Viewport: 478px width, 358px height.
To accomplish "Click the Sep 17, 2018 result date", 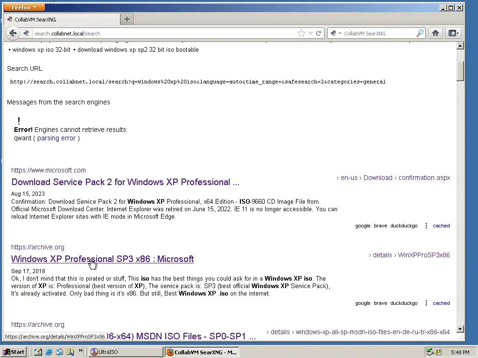I will (x=28, y=271).
